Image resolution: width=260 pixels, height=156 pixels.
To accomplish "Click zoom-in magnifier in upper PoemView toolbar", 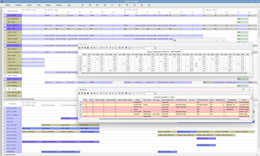I will click(x=110, y=48).
